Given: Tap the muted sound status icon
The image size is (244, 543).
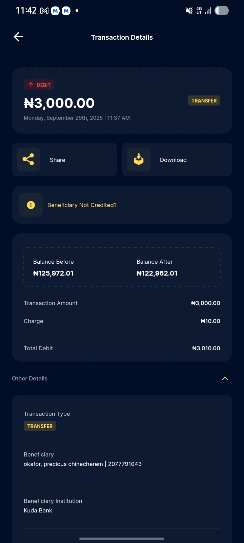Looking at the screenshot, I should 189,11.
